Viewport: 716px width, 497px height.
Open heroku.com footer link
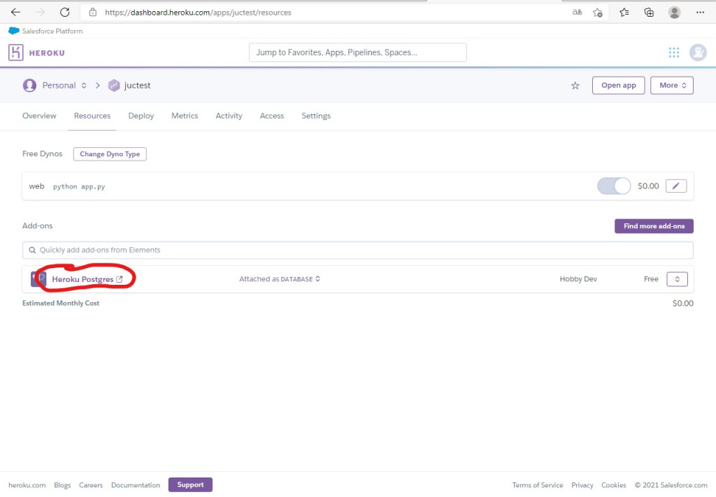point(27,485)
